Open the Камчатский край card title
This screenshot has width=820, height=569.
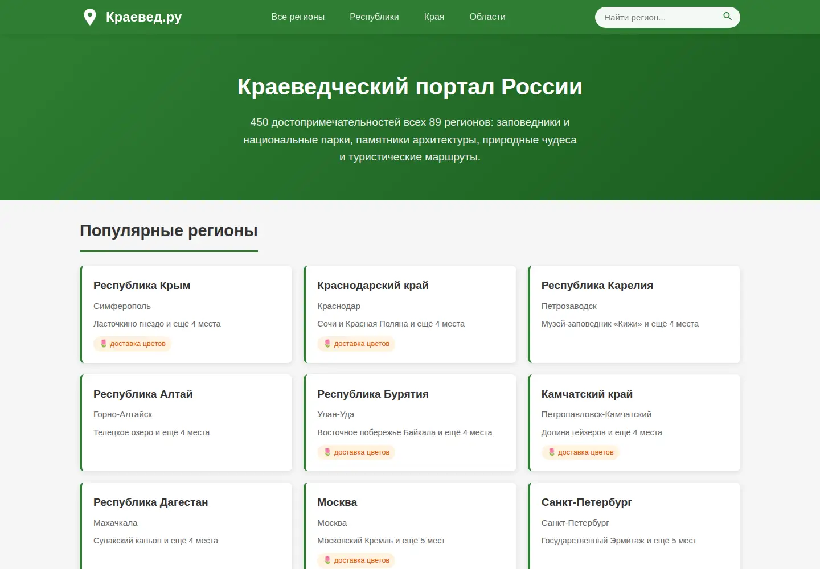pyautogui.click(x=587, y=394)
